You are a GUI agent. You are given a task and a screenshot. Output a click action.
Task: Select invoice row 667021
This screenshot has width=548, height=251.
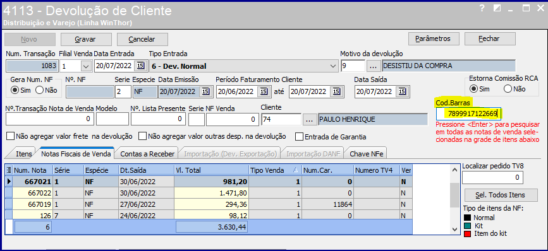[x=209, y=182]
